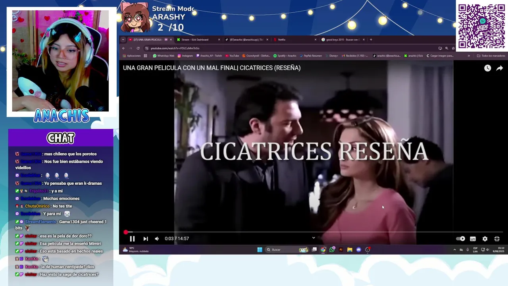This screenshot has height=286, width=508.
Task: Open the weather widget showing 16°C
Action: [135, 250]
